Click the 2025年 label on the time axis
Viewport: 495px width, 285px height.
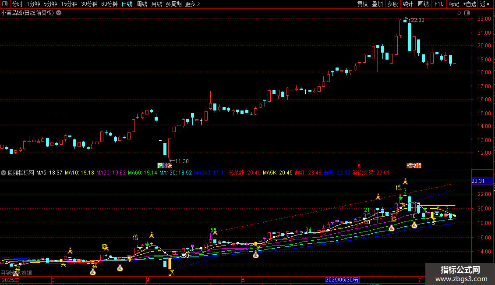point(11,280)
